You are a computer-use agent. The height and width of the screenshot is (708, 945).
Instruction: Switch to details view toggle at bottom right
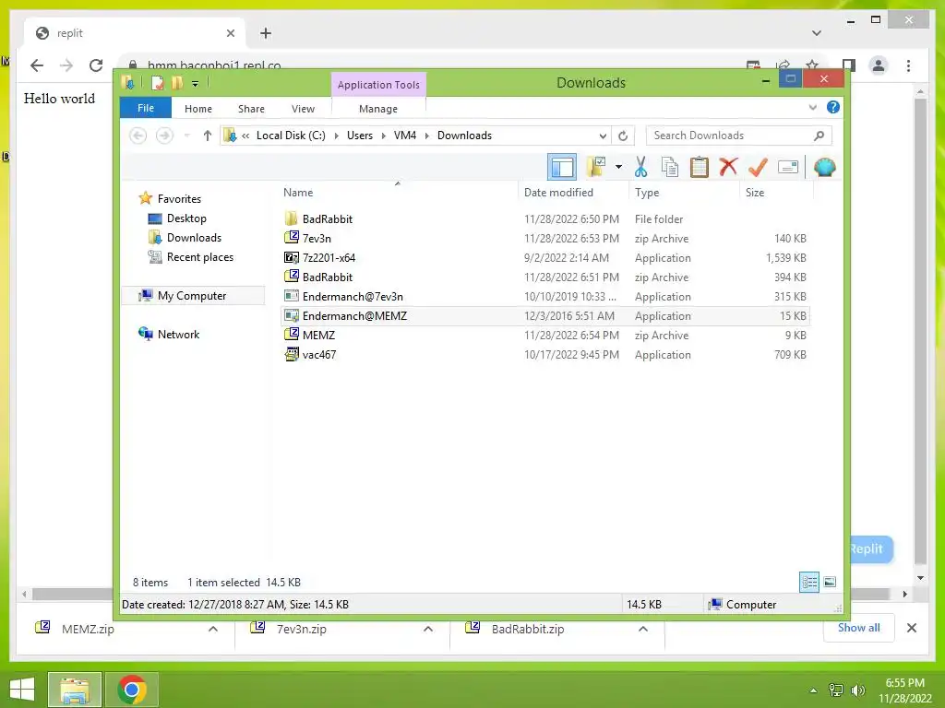(x=808, y=582)
